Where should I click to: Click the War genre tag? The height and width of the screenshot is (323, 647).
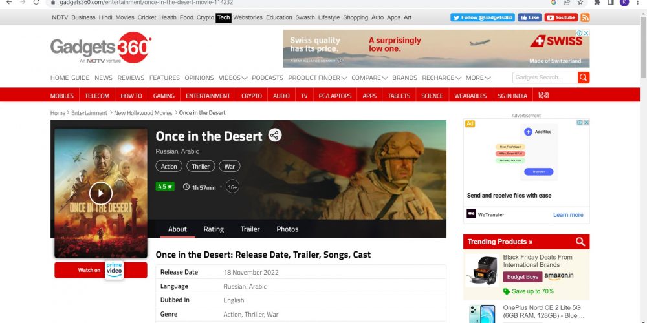pos(230,167)
